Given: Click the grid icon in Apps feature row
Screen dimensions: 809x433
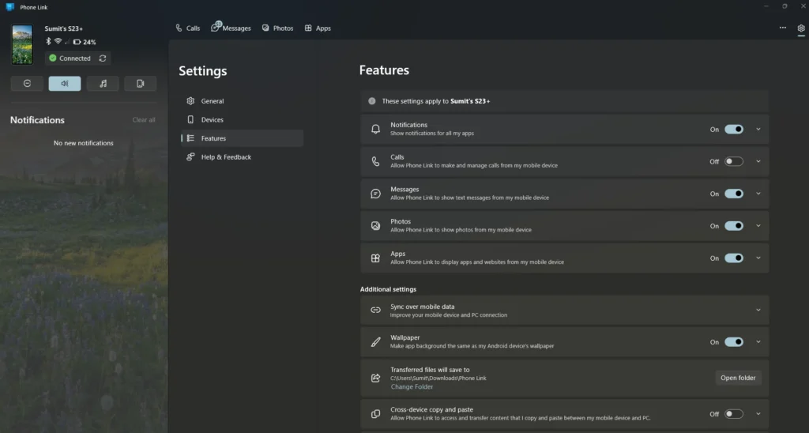Looking at the screenshot, I should point(375,258).
